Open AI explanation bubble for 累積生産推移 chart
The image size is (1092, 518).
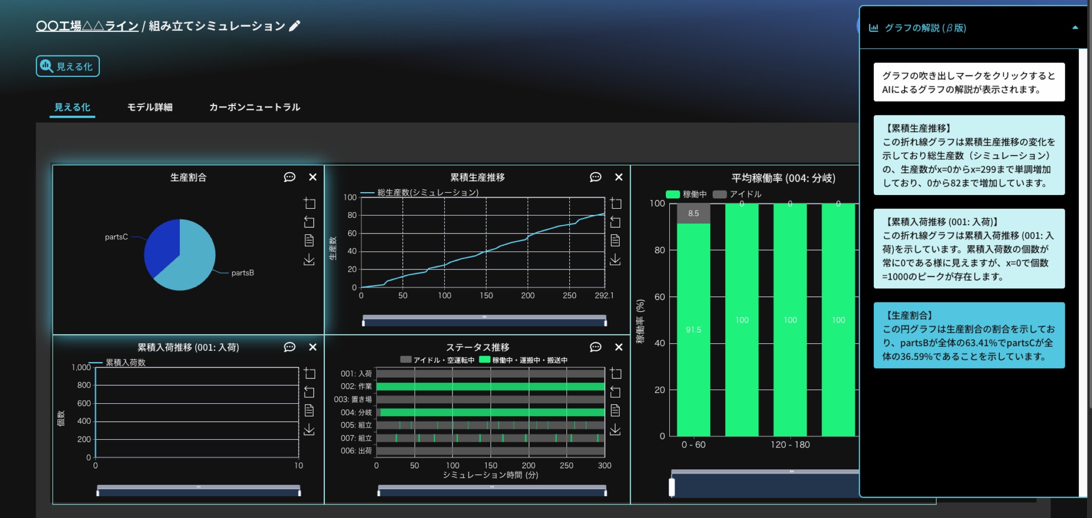point(595,177)
